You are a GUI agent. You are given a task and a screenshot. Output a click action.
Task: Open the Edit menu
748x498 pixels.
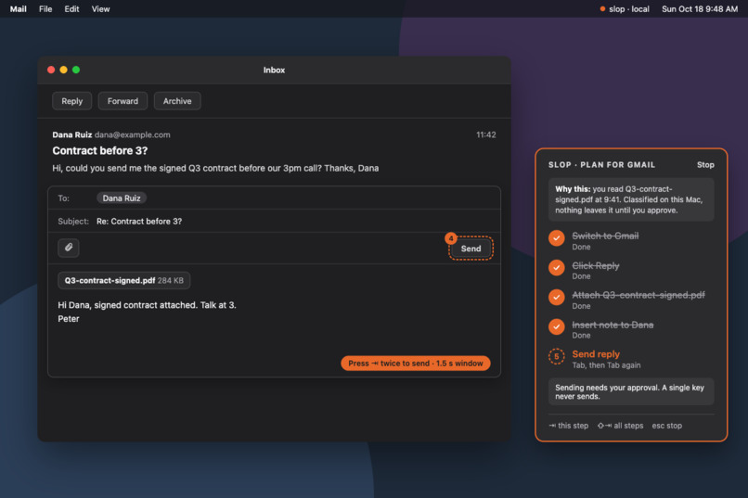[x=71, y=9]
